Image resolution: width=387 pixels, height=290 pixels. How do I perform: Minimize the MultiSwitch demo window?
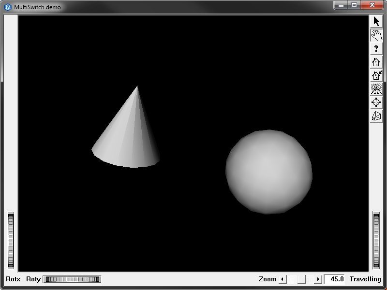341,5
